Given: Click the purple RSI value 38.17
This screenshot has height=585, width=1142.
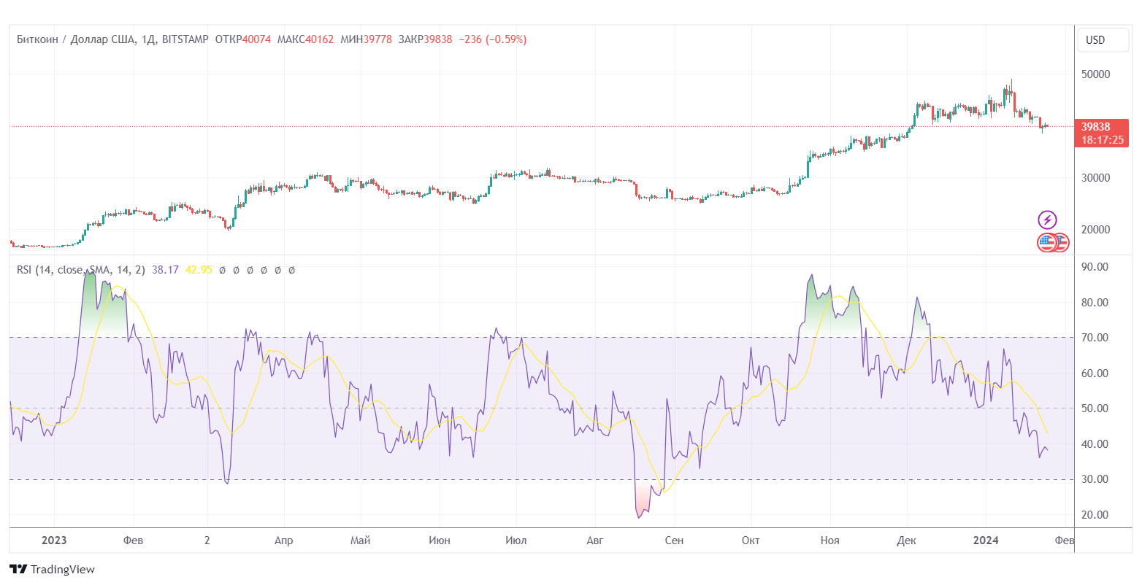Looking at the screenshot, I should pos(165,270).
